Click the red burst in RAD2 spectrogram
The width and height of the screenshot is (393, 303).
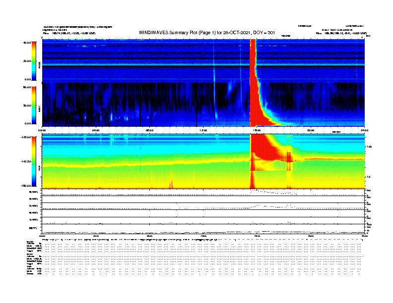253,60
